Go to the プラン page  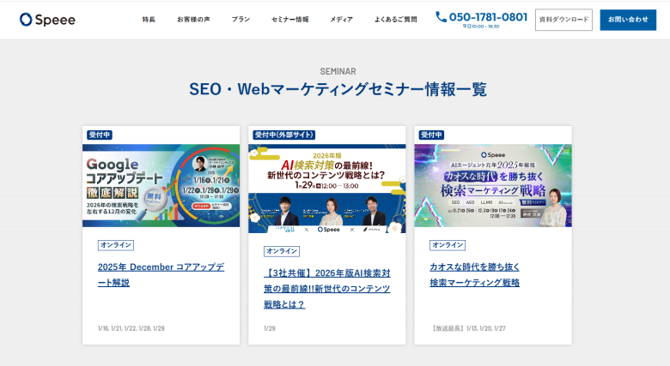(241, 20)
